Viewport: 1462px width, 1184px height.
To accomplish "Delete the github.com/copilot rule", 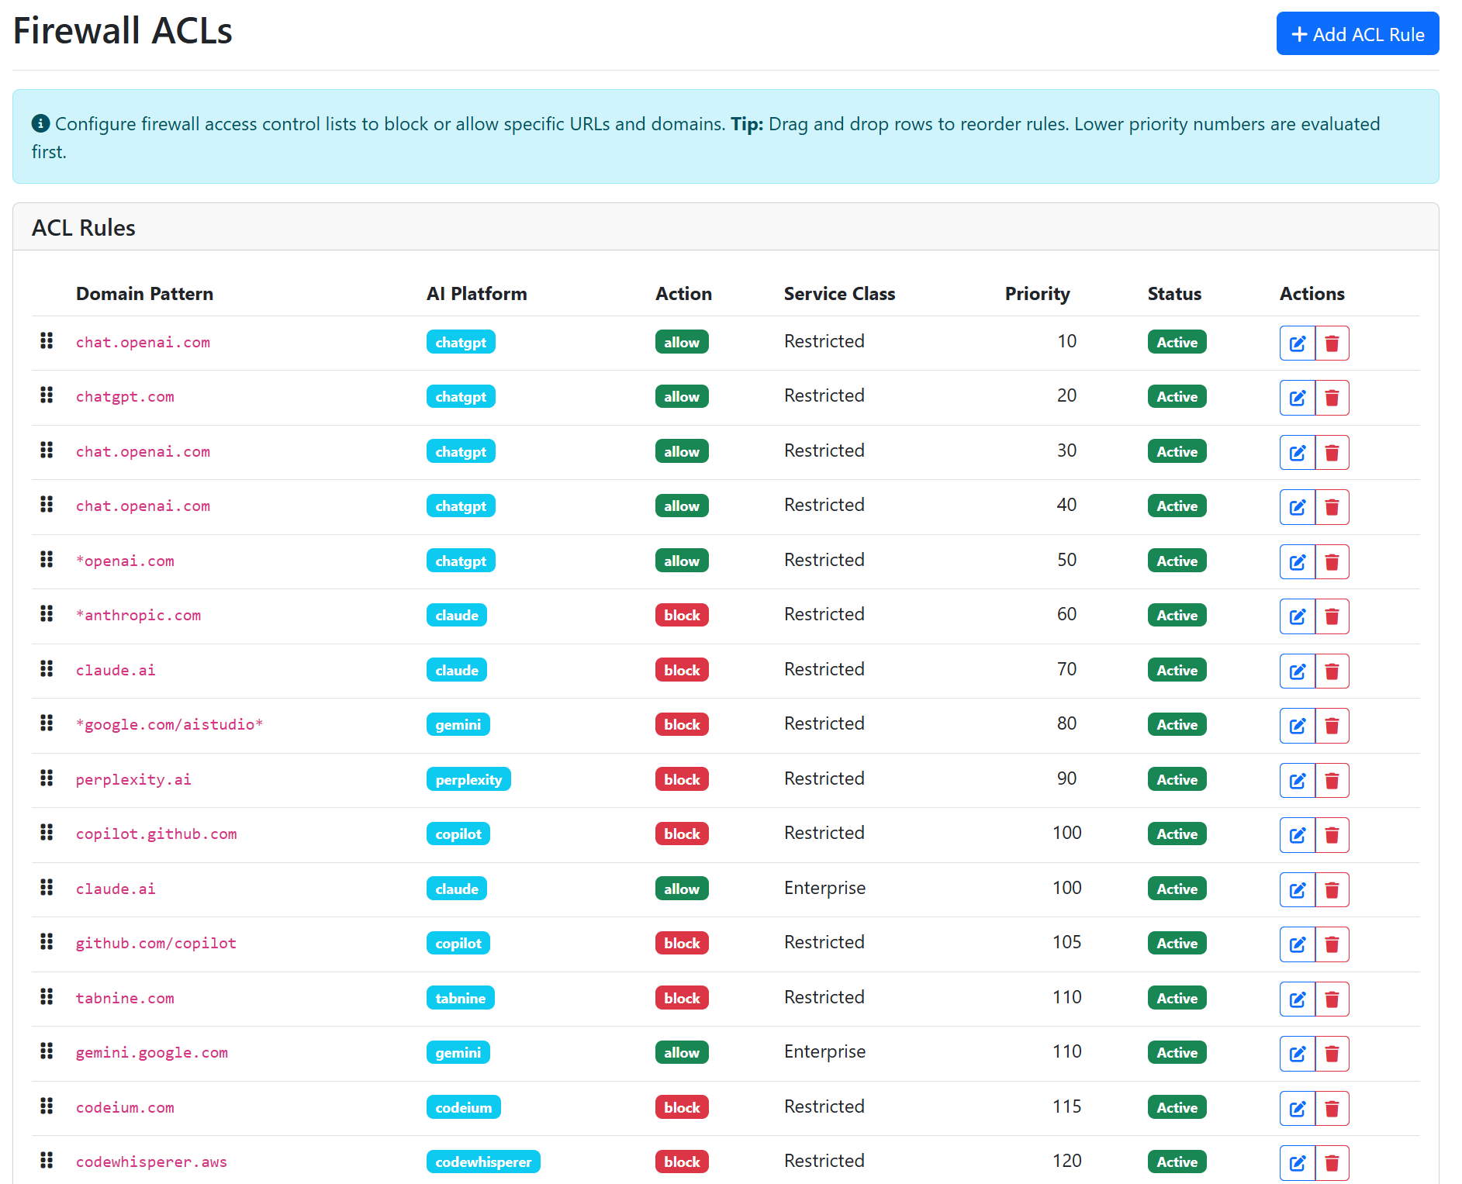I will 1332,944.
